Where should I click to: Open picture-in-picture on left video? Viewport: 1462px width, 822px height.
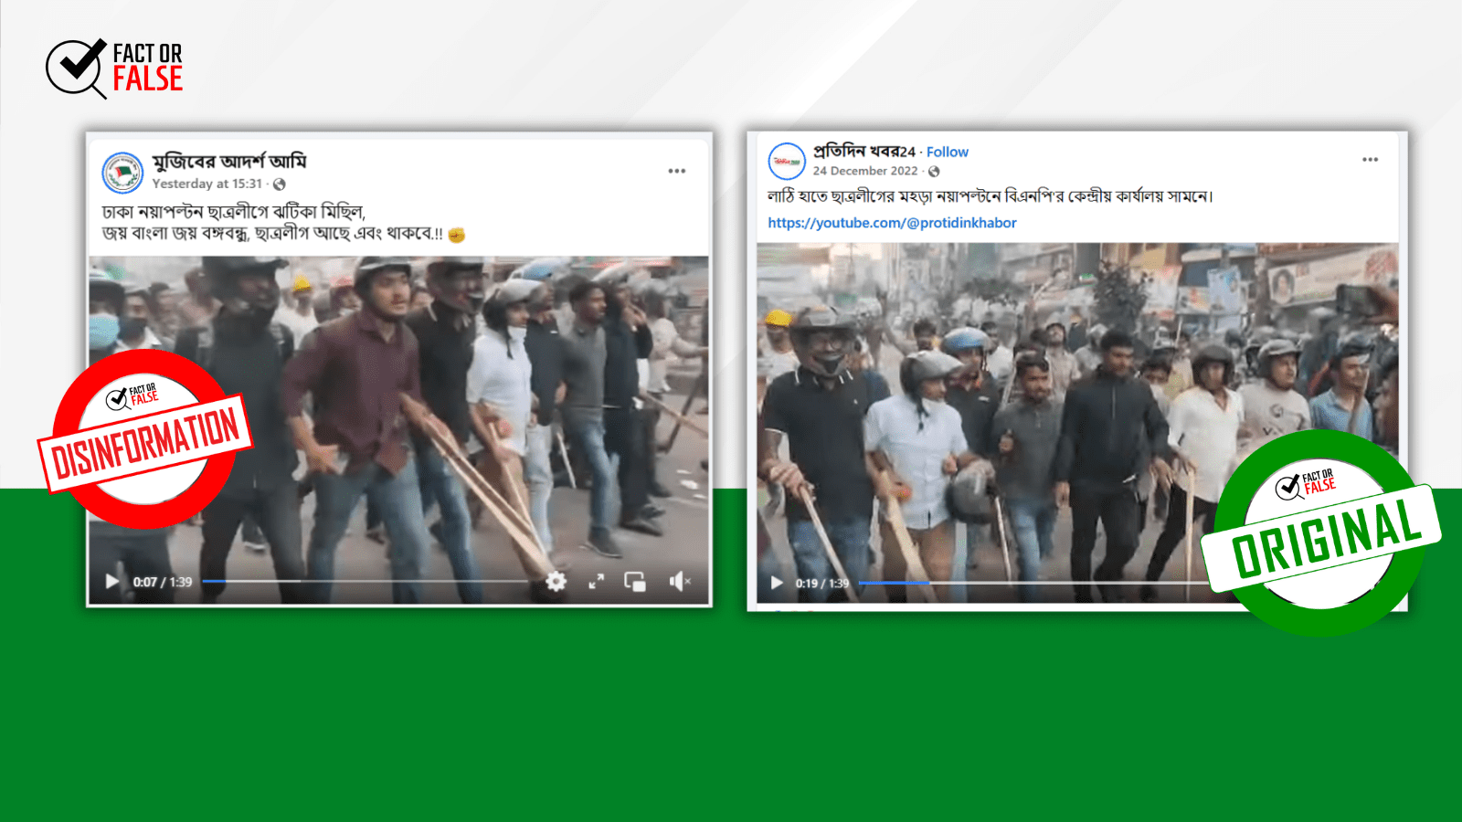[x=635, y=582]
